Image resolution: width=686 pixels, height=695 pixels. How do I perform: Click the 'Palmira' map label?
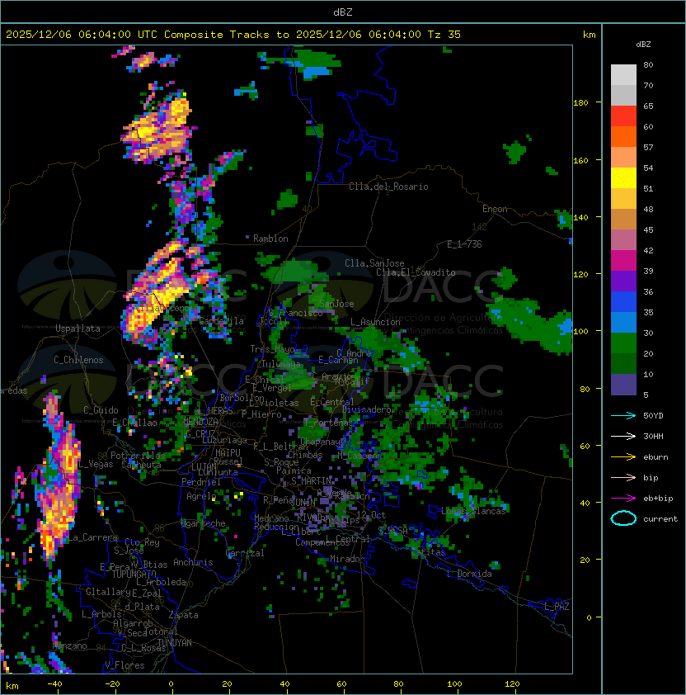click(x=294, y=470)
